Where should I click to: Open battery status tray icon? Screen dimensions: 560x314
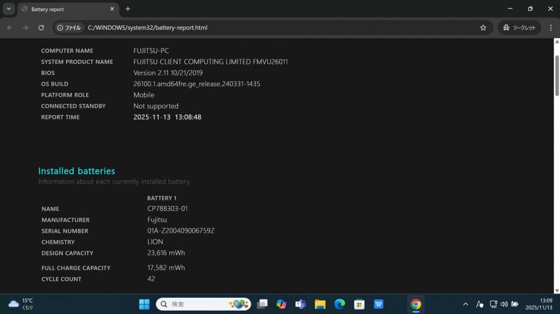pyautogui.click(x=515, y=304)
